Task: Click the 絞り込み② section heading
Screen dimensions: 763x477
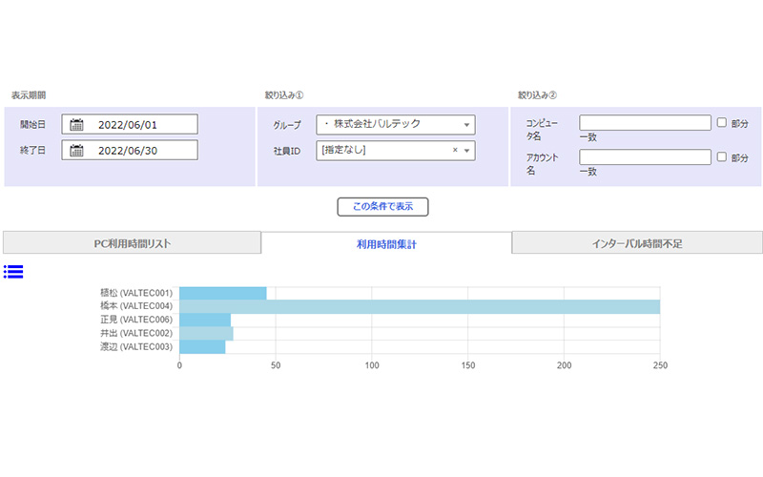Action: coord(537,95)
